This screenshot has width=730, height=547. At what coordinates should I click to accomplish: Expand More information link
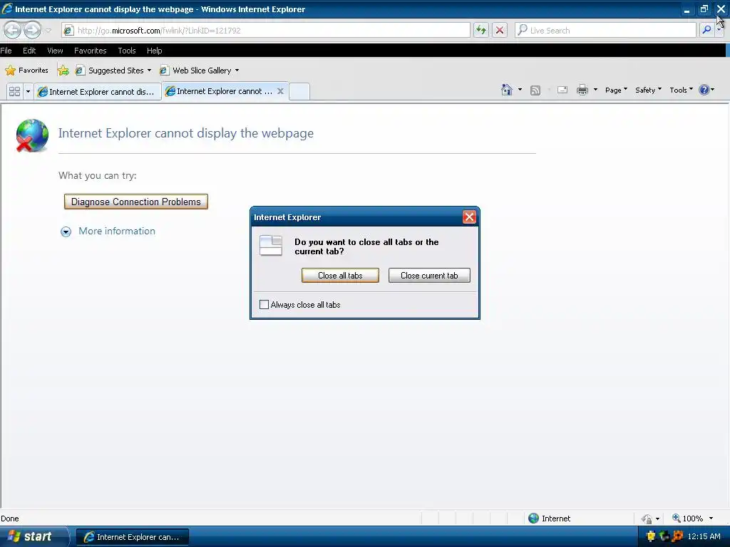(117, 231)
